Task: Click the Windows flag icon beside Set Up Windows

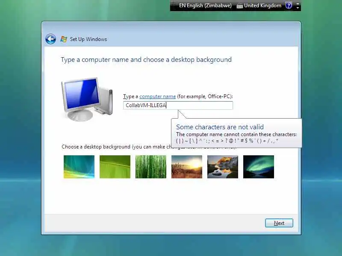Action: pyautogui.click(x=64, y=39)
